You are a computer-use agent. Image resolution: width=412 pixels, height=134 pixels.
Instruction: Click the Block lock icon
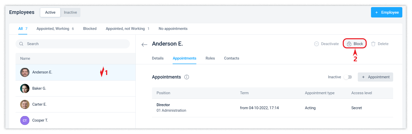coord(349,44)
